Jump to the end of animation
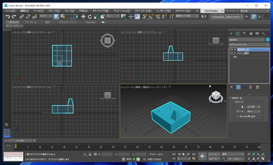The width and height of the screenshot is (273, 165). (x=193, y=154)
